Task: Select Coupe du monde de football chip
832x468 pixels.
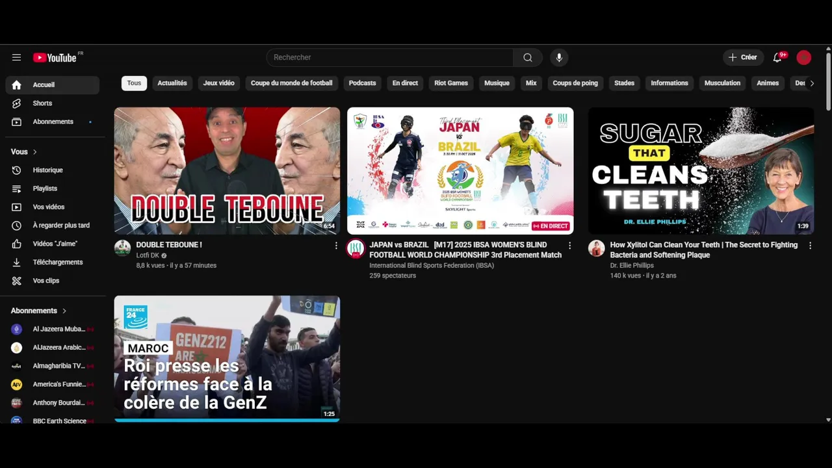Action: [291, 83]
